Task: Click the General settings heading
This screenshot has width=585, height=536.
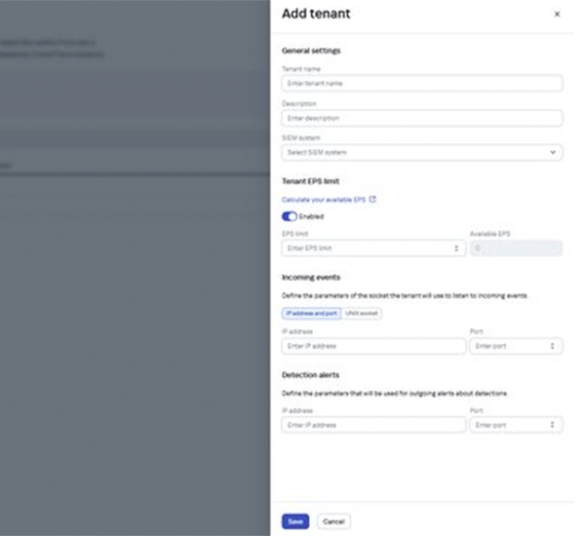Action: 311,51
